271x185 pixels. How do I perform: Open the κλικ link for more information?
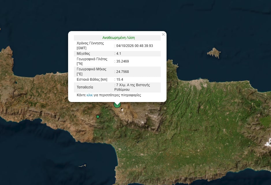[x=89, y=95]
